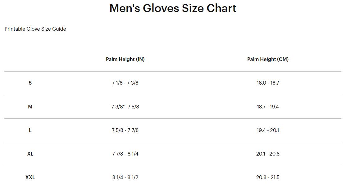Click the XXL size row label
The height and width of the screenshot is (189, 351).
click(30, 178)
